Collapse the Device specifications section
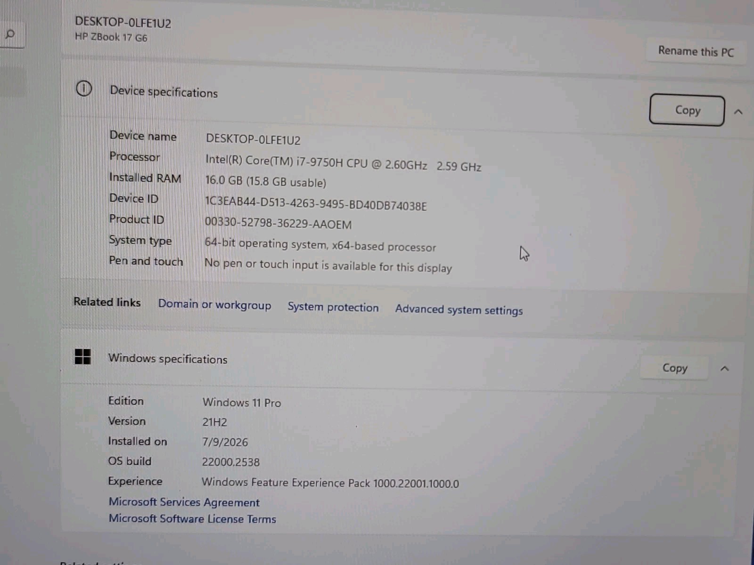The width and height of the screenshot is (754, 565). 738,112
